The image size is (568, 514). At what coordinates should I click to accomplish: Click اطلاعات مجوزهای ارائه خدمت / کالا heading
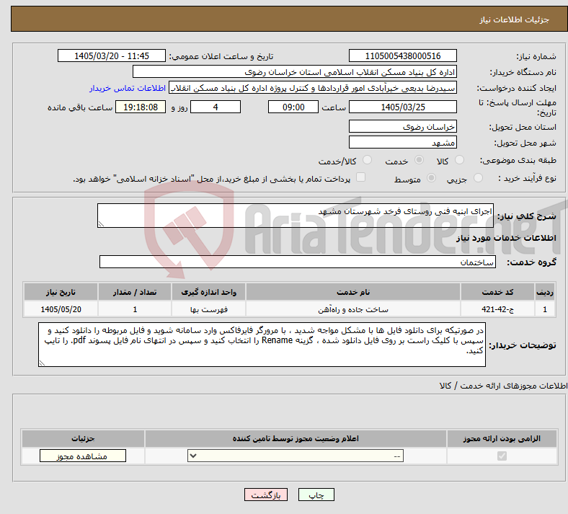pos(504,386)
